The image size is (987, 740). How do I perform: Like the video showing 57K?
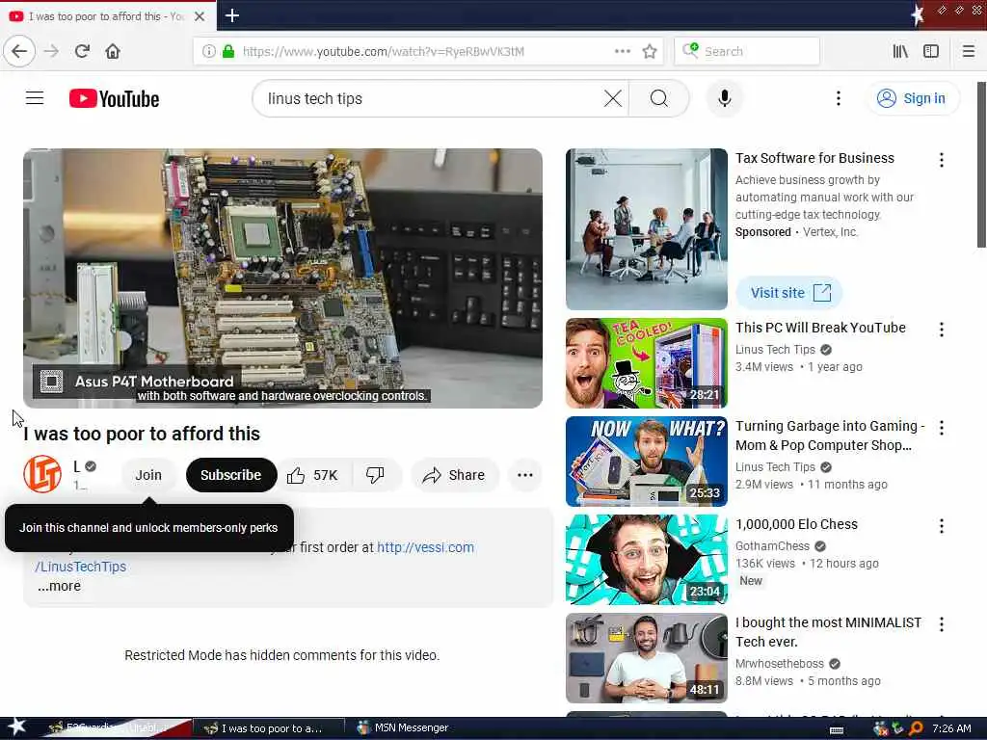(x=314, y=475)
